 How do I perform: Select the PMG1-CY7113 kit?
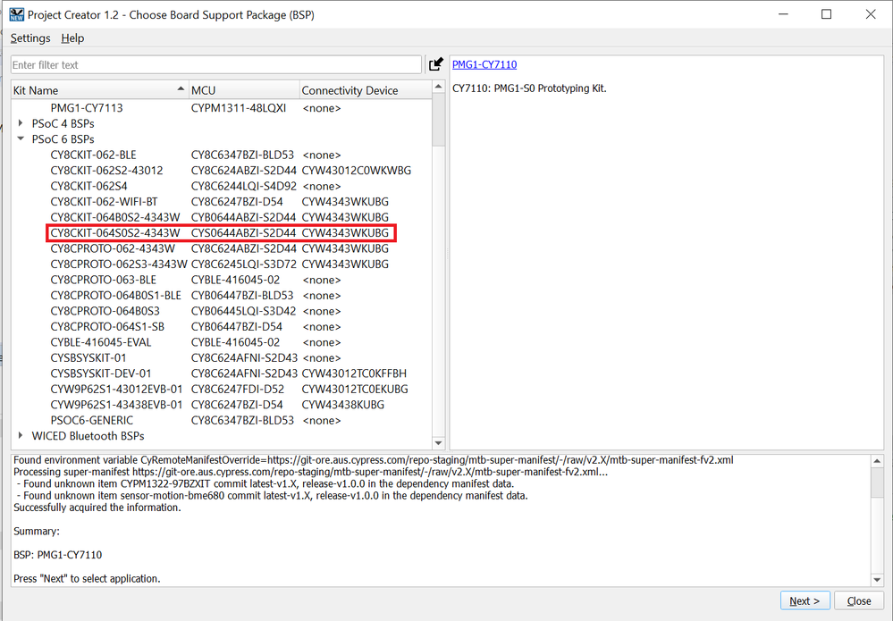[87, 108]
